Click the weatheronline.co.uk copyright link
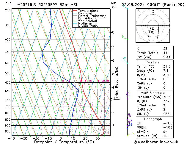Image resolution: width=187 pixels, height=144 pixels. (156, 142)
